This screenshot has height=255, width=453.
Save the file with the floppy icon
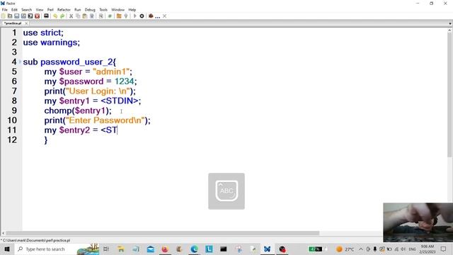[x=17, y=16]
